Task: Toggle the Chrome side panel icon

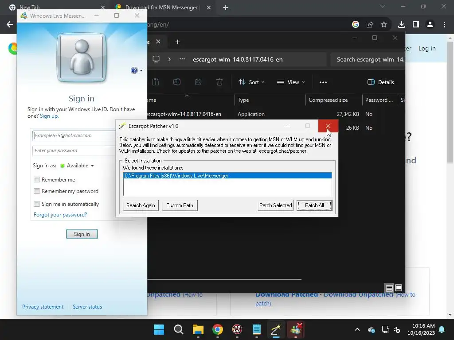Action: (416, 25)
